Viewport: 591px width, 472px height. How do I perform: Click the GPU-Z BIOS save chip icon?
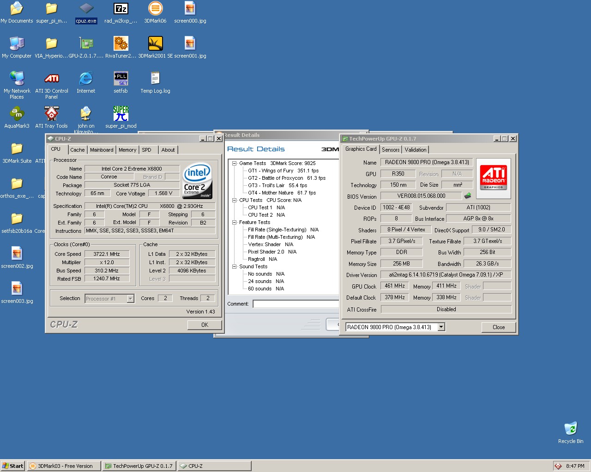pyautogui.click(x=468, y=196)
